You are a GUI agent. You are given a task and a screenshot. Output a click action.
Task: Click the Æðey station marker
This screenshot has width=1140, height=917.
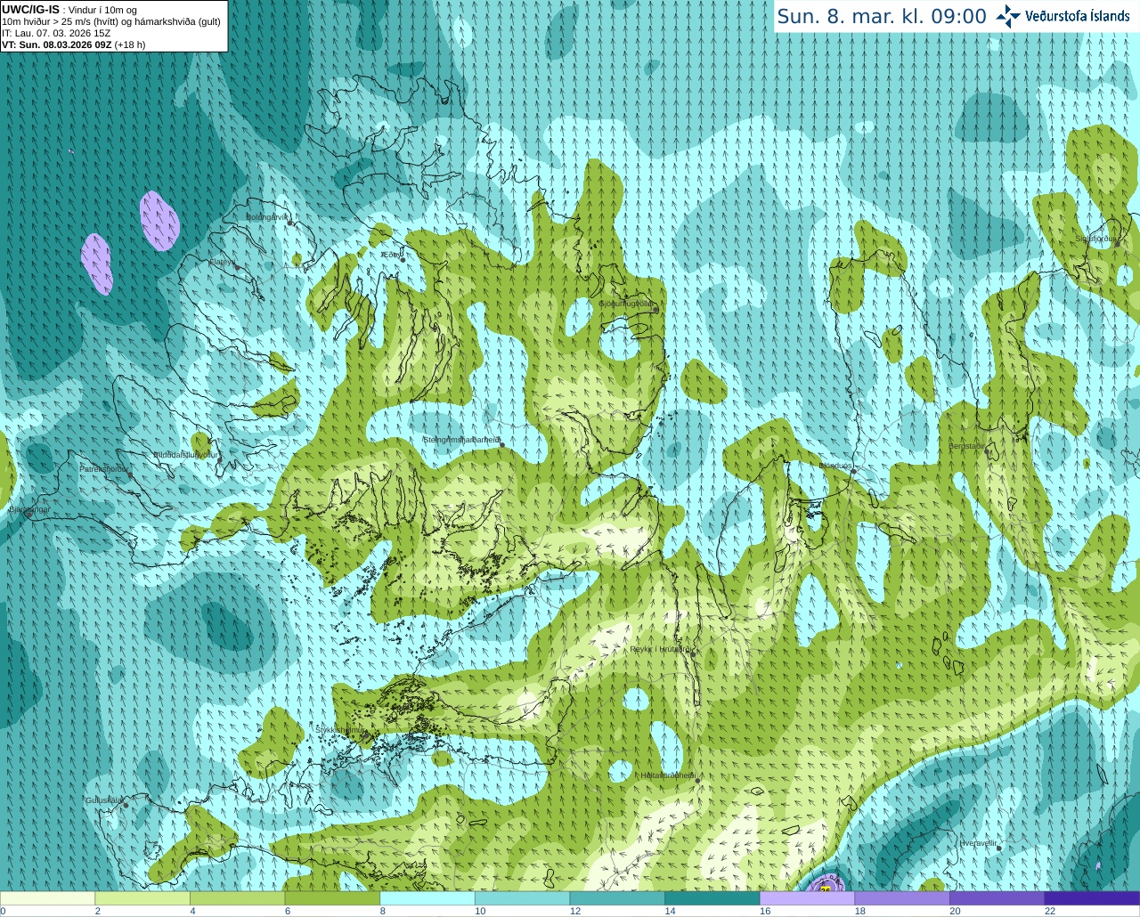[x=403, y=259]
